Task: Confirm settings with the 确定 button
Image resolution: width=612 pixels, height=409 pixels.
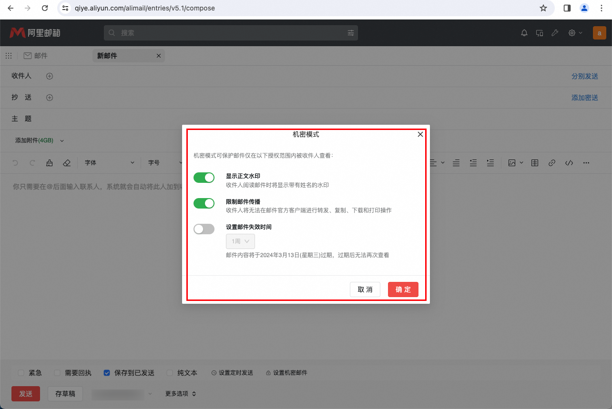Action: tap(403, 289)
